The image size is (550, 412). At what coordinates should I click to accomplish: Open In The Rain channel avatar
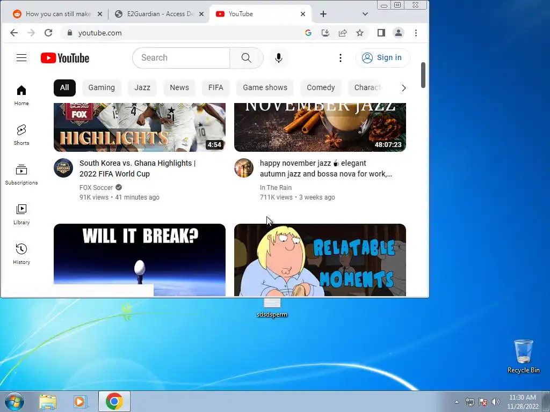point(244,168)
